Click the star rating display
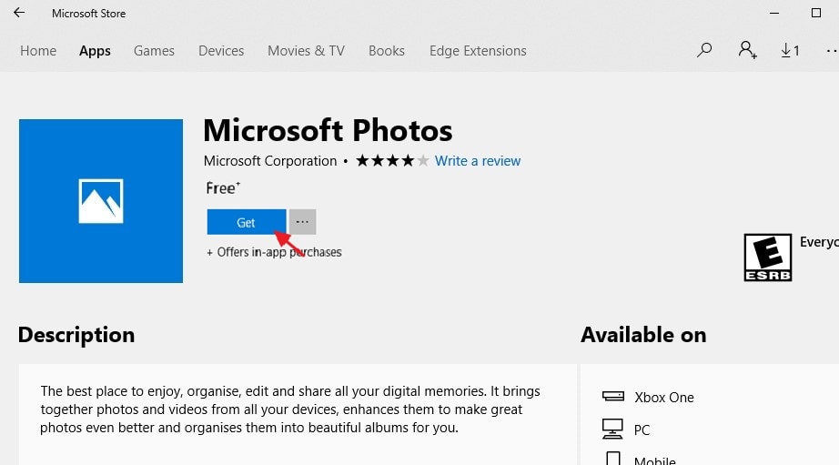This screenshot has width=839, height=465. [x=391, y=161]
